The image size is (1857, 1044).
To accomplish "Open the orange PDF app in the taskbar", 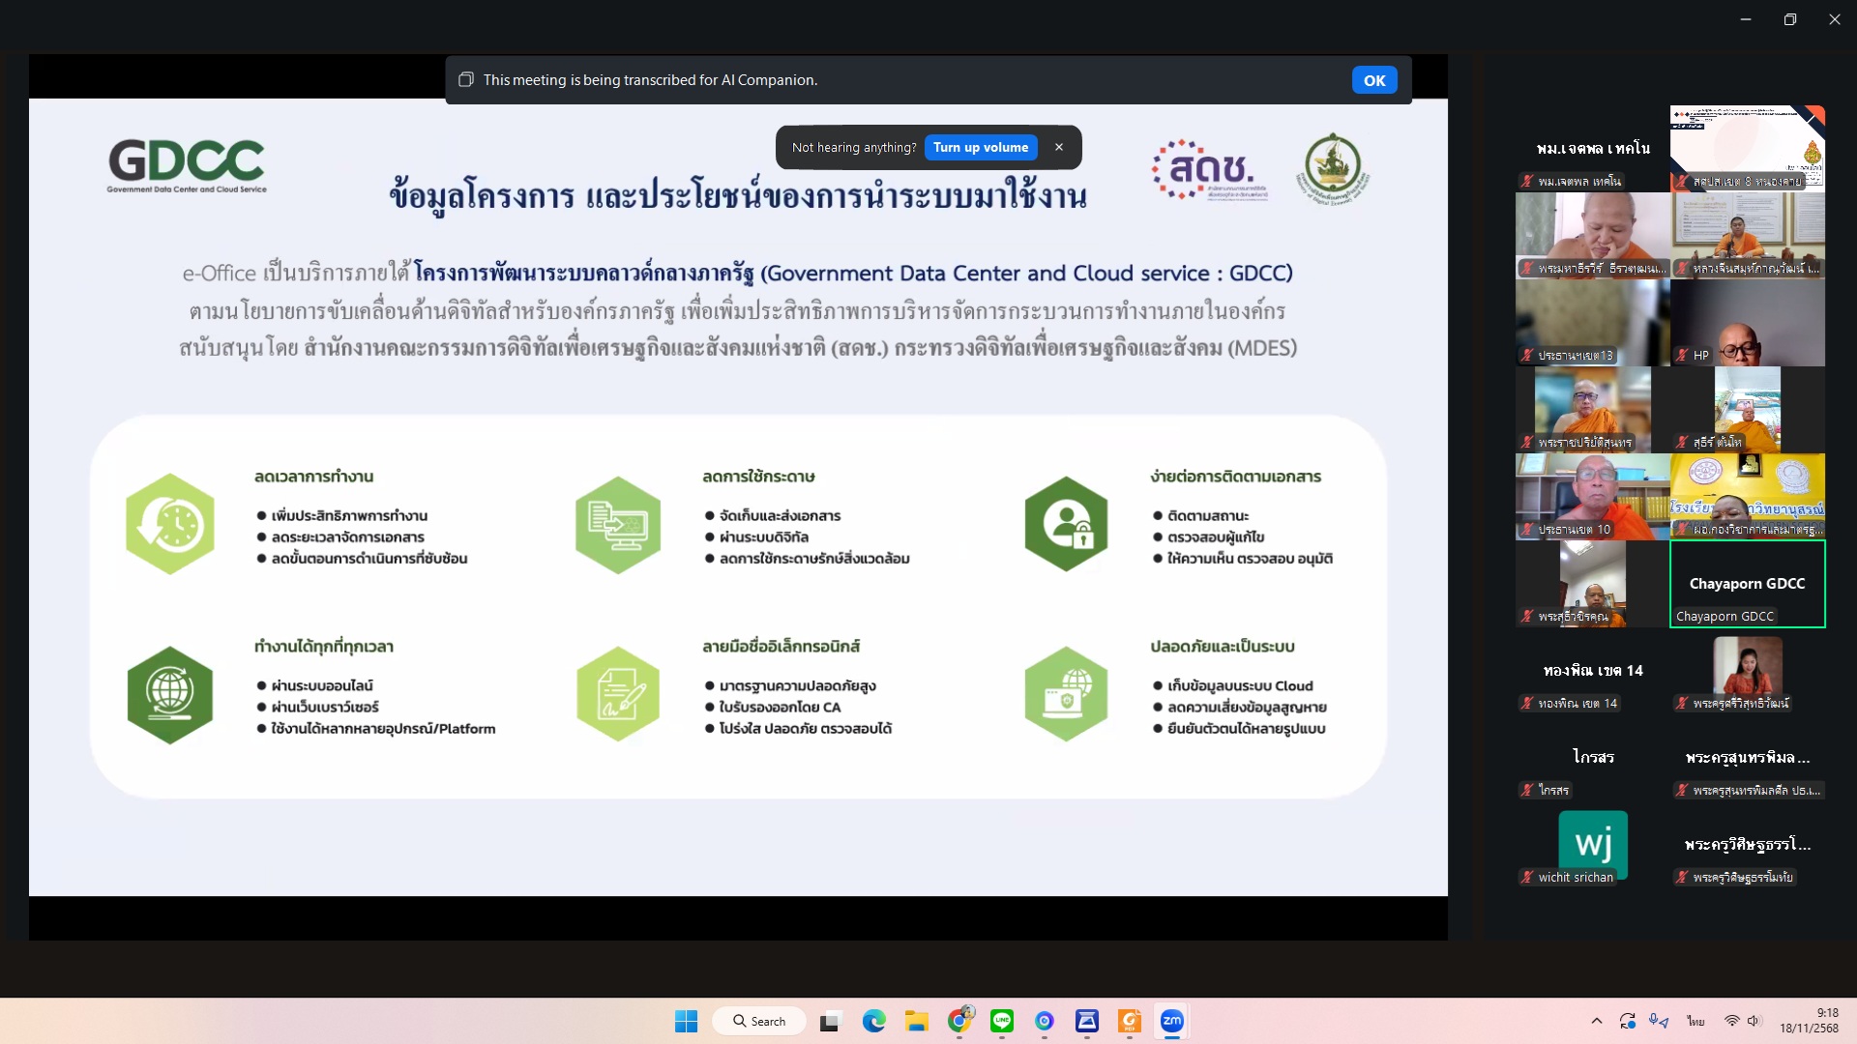I will (x=1129, y=1021).
